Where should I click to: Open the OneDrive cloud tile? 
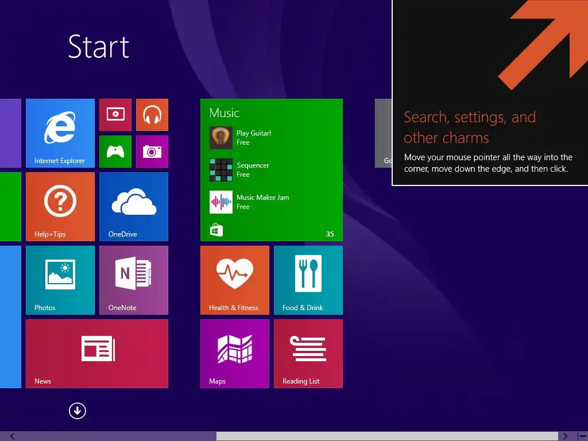(133, 207)
